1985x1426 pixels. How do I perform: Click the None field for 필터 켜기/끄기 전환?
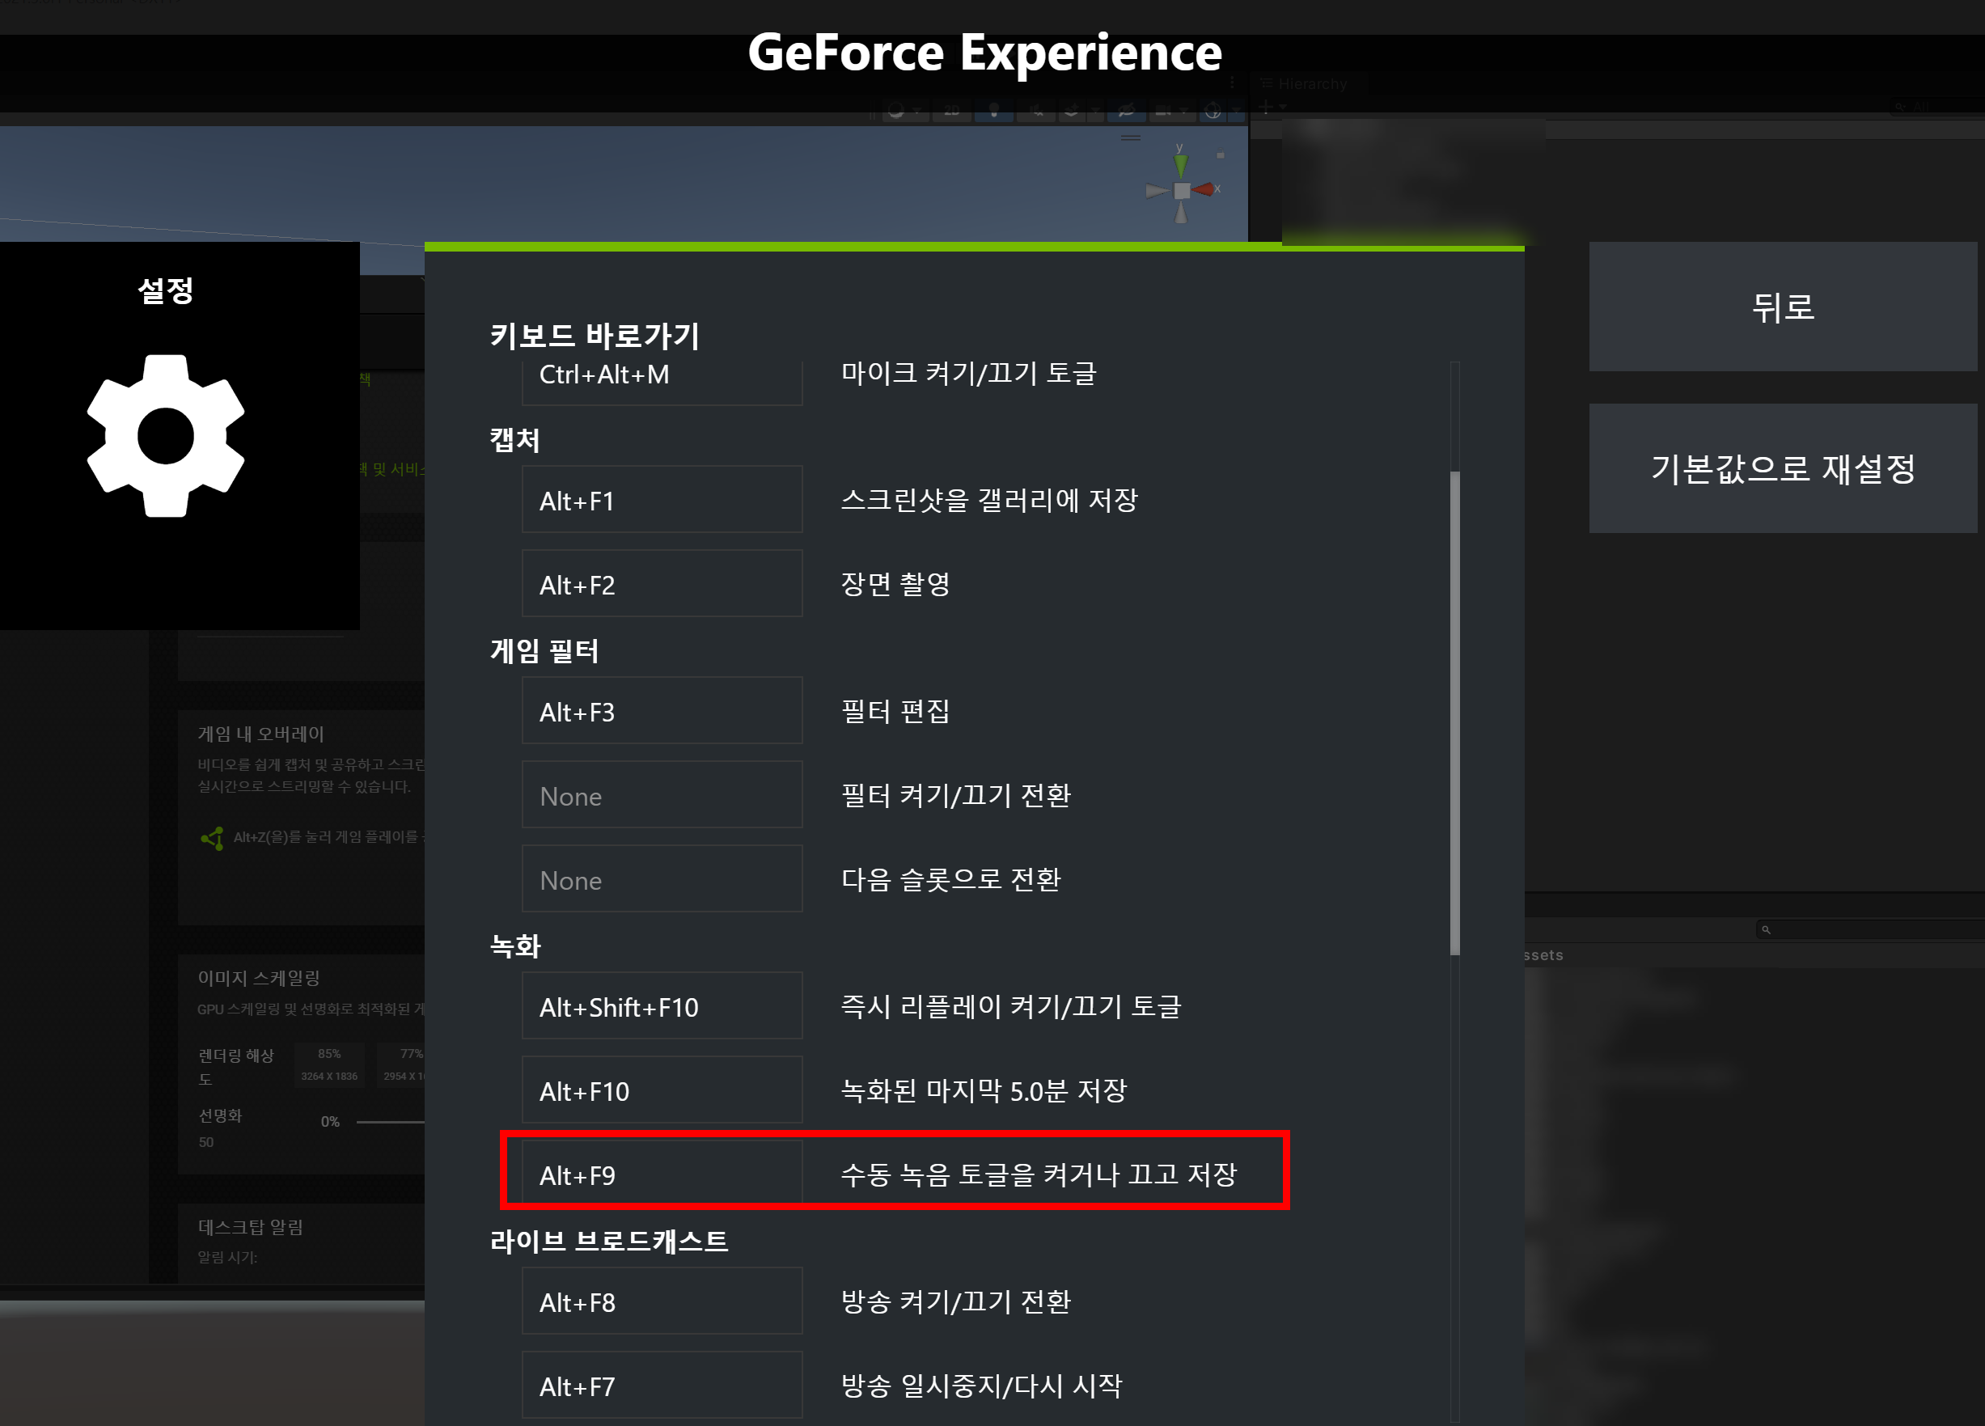coord(662,795)
